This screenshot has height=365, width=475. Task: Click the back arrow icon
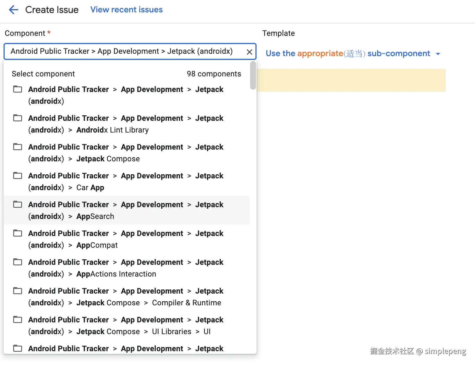click(x=14, y=10)
